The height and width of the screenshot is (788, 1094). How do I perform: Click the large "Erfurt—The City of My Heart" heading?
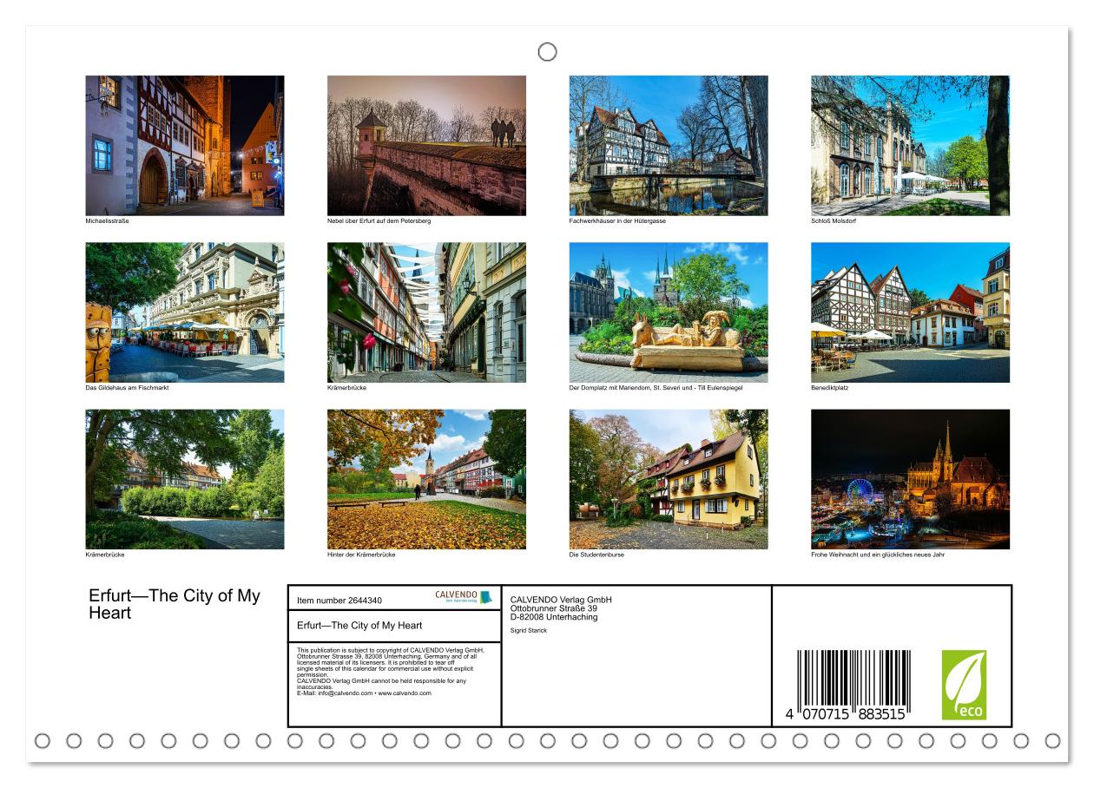[175, 605]
